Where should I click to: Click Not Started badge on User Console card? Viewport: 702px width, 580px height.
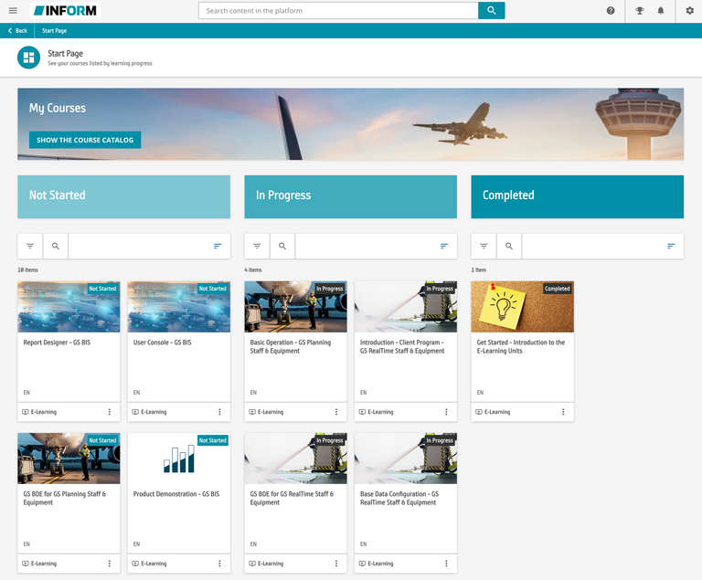(x=213, y=289)
